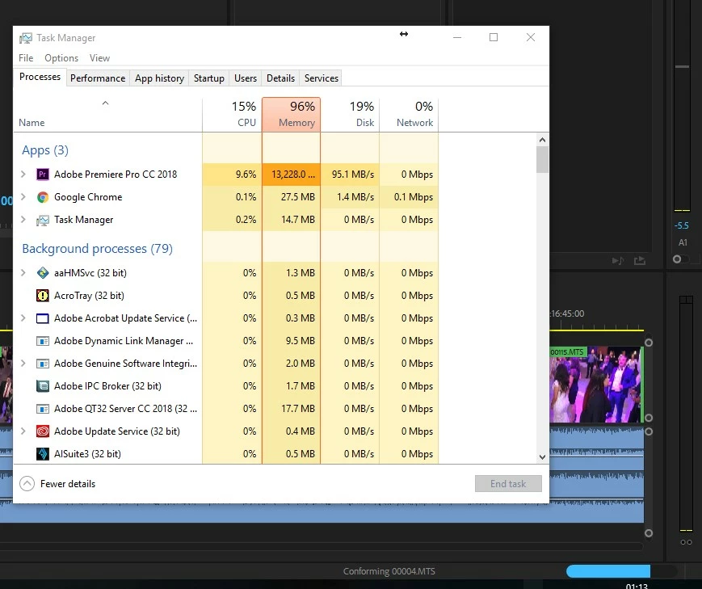Sort by the Name column header
Viewport: 702px width, 589px height.
click(107, 115)
